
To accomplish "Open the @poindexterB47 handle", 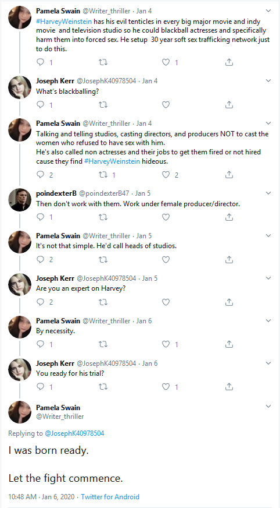I will click(x=104, y=193).
